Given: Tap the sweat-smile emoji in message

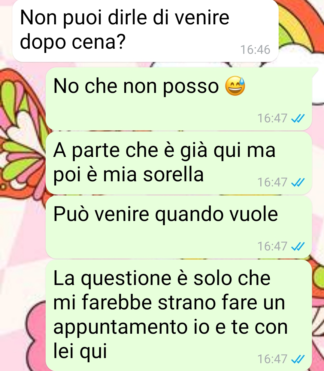Looking at the screenshot, I should pyautogui.click(x=235, y=86).
